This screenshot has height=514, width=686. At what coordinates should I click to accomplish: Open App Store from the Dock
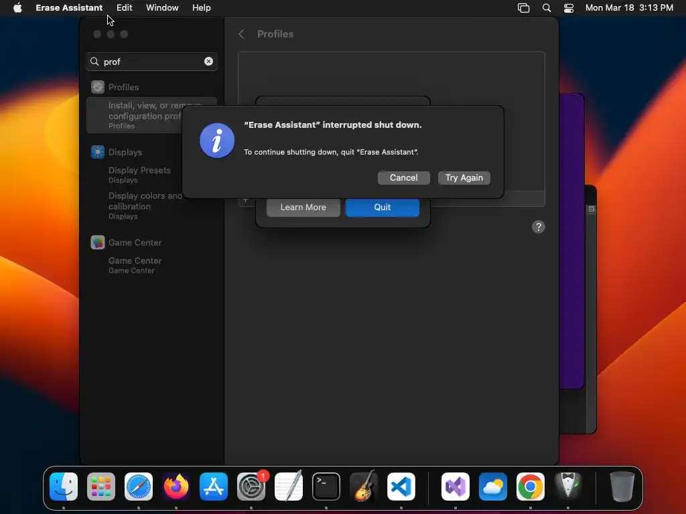[x=214, y=487]
